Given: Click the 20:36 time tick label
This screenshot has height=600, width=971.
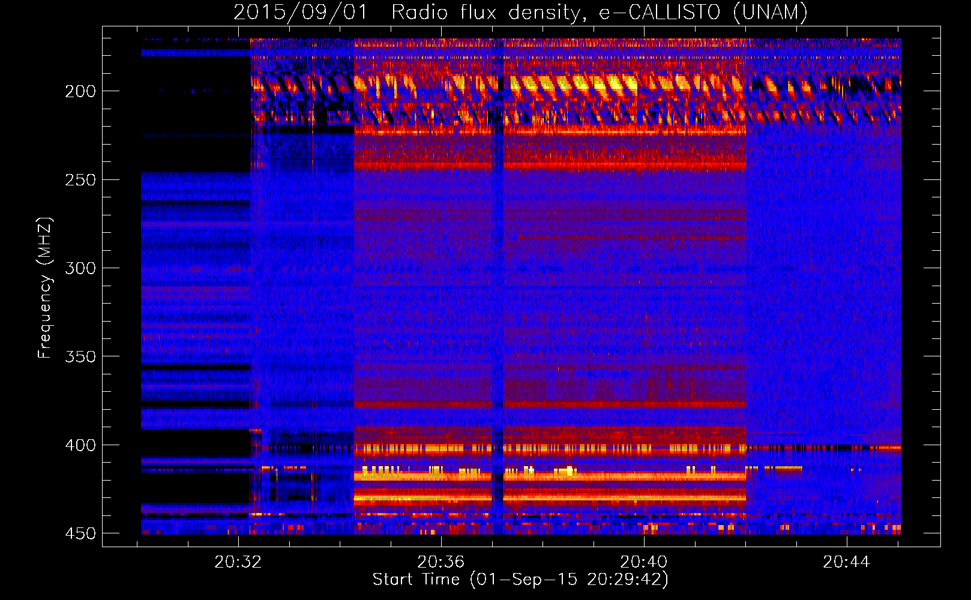Looking at the screenshot, I should click(441, 562).
